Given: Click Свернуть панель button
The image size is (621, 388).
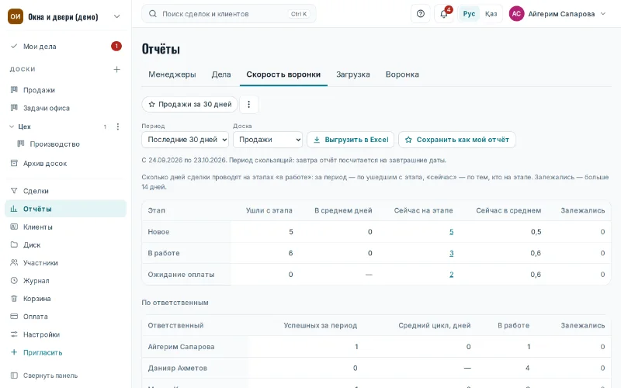Looking at the screenshot, I should [66, 376].
